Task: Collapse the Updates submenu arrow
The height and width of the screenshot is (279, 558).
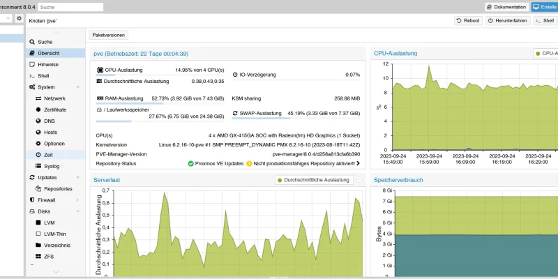Action: pos(78,178)
